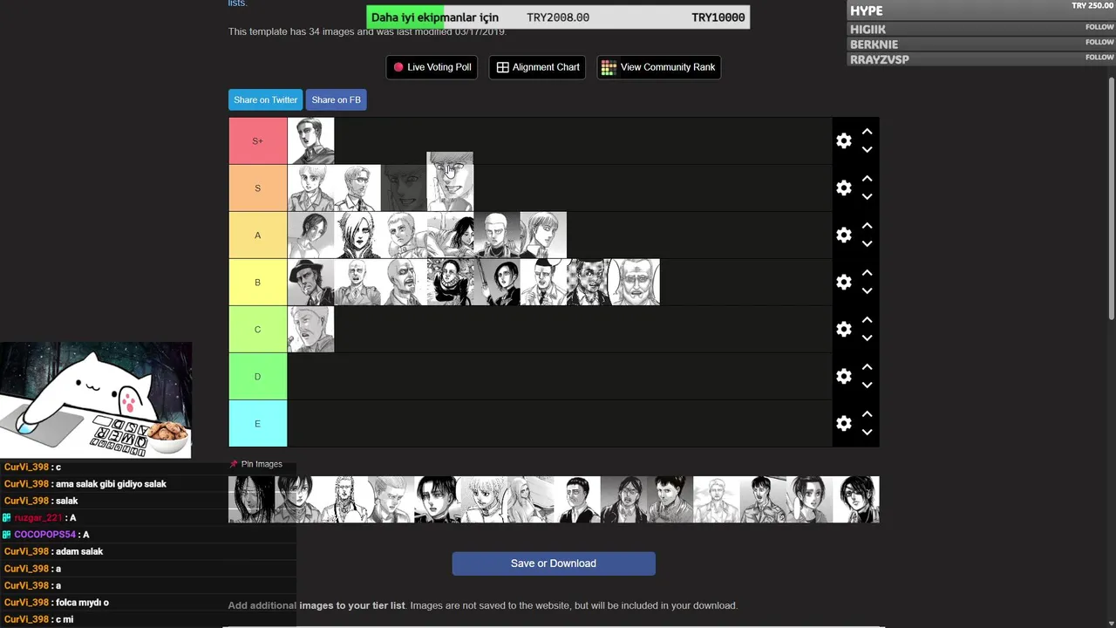Follow BERKNIE in the hype panel
Viewport: 1116px width, 628px height.
click(1099, 42)
